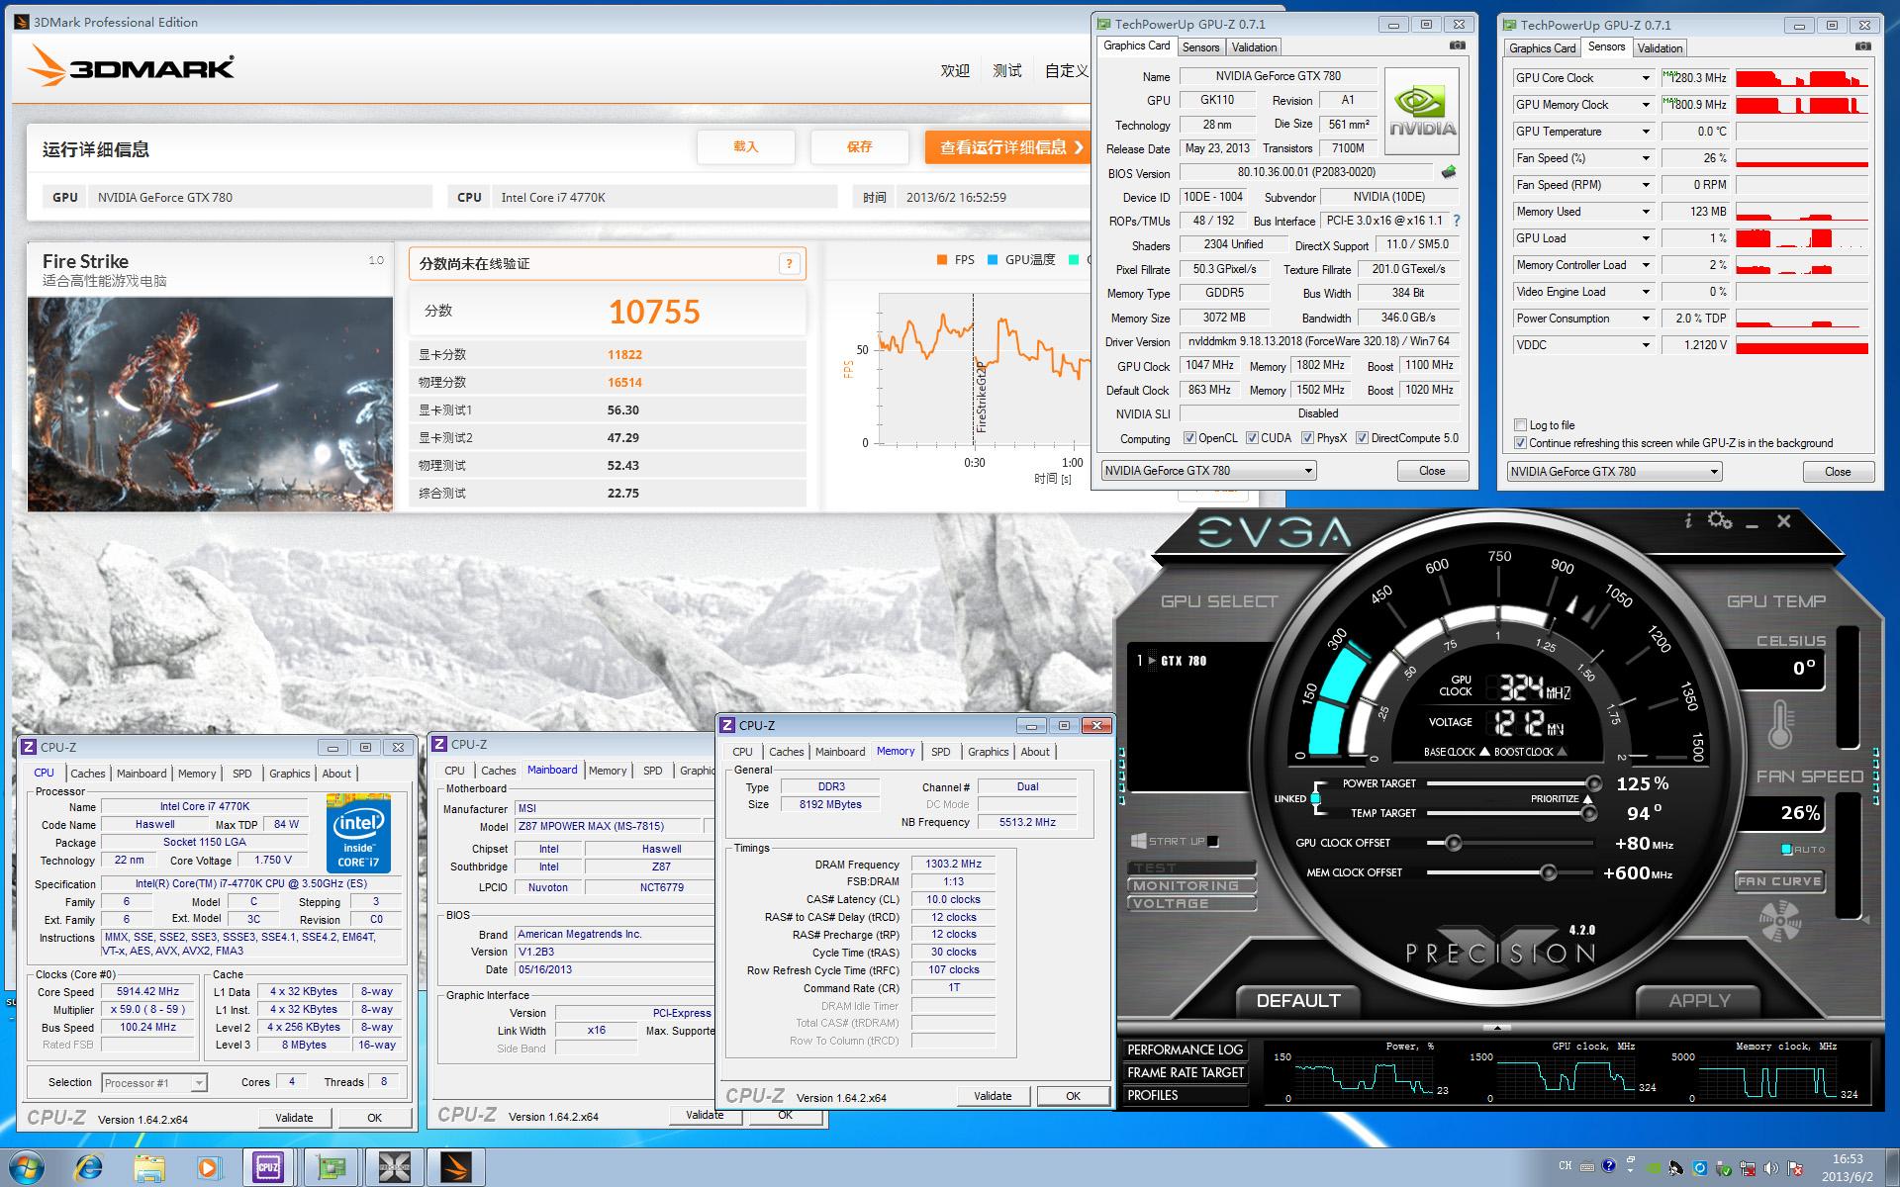Screen dimensions: 1900x1187
Task: Click the EVGA Precision fan icon
Action: (1779, 923)
